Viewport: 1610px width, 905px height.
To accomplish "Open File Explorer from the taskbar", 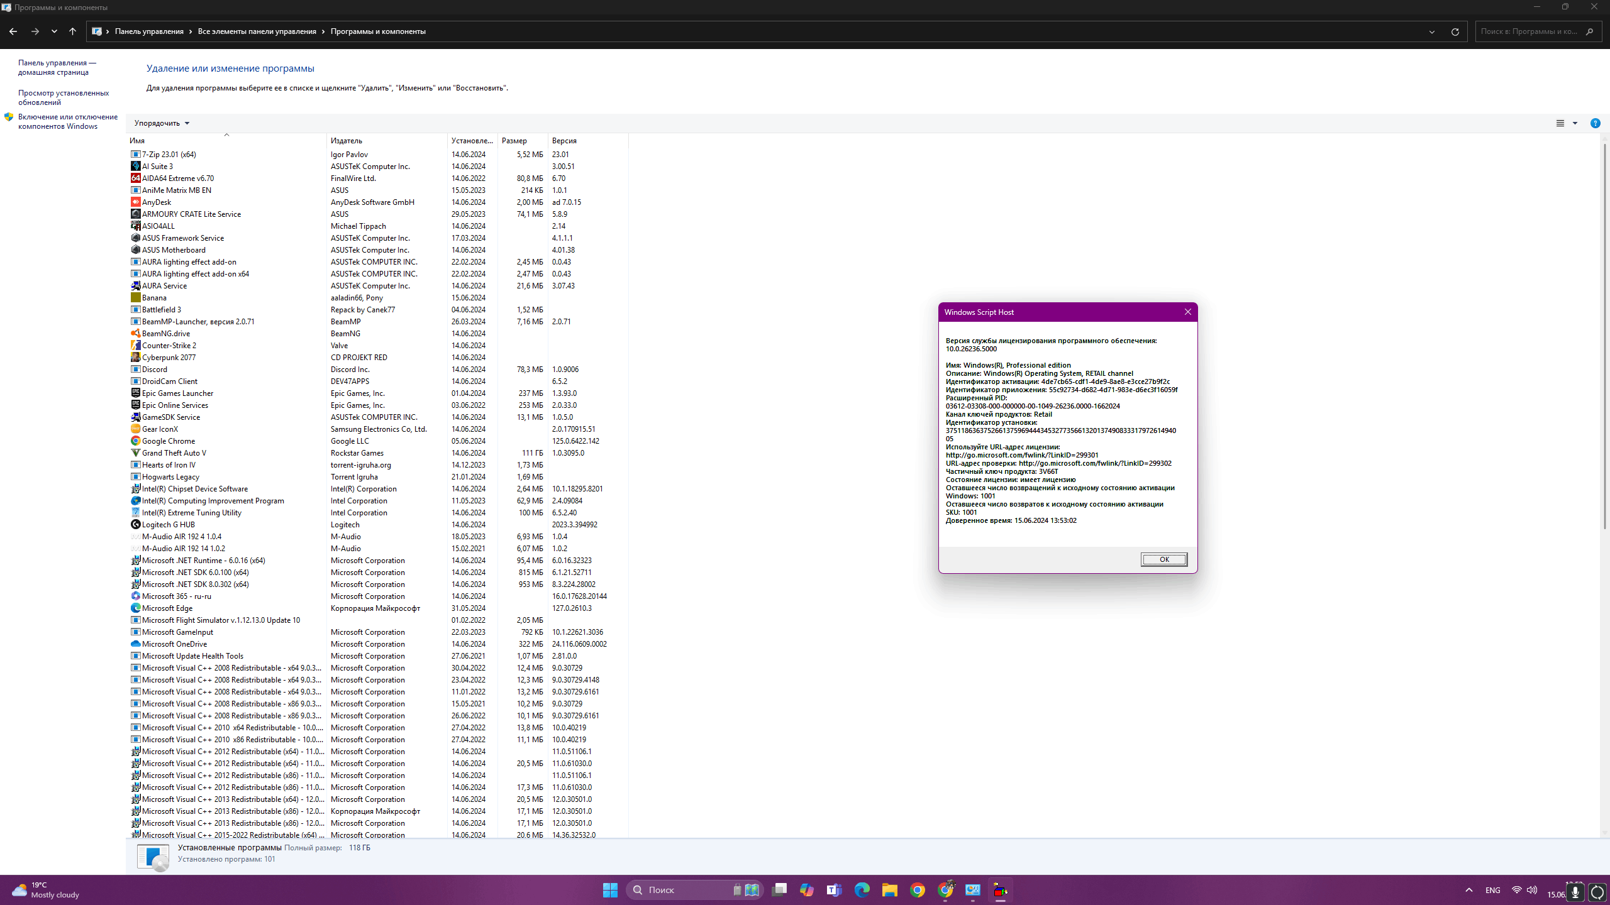I will pyautogui.click(x=889, y=890).
